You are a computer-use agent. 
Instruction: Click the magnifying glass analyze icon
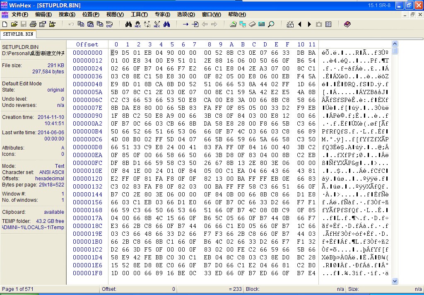pos(271,24)
